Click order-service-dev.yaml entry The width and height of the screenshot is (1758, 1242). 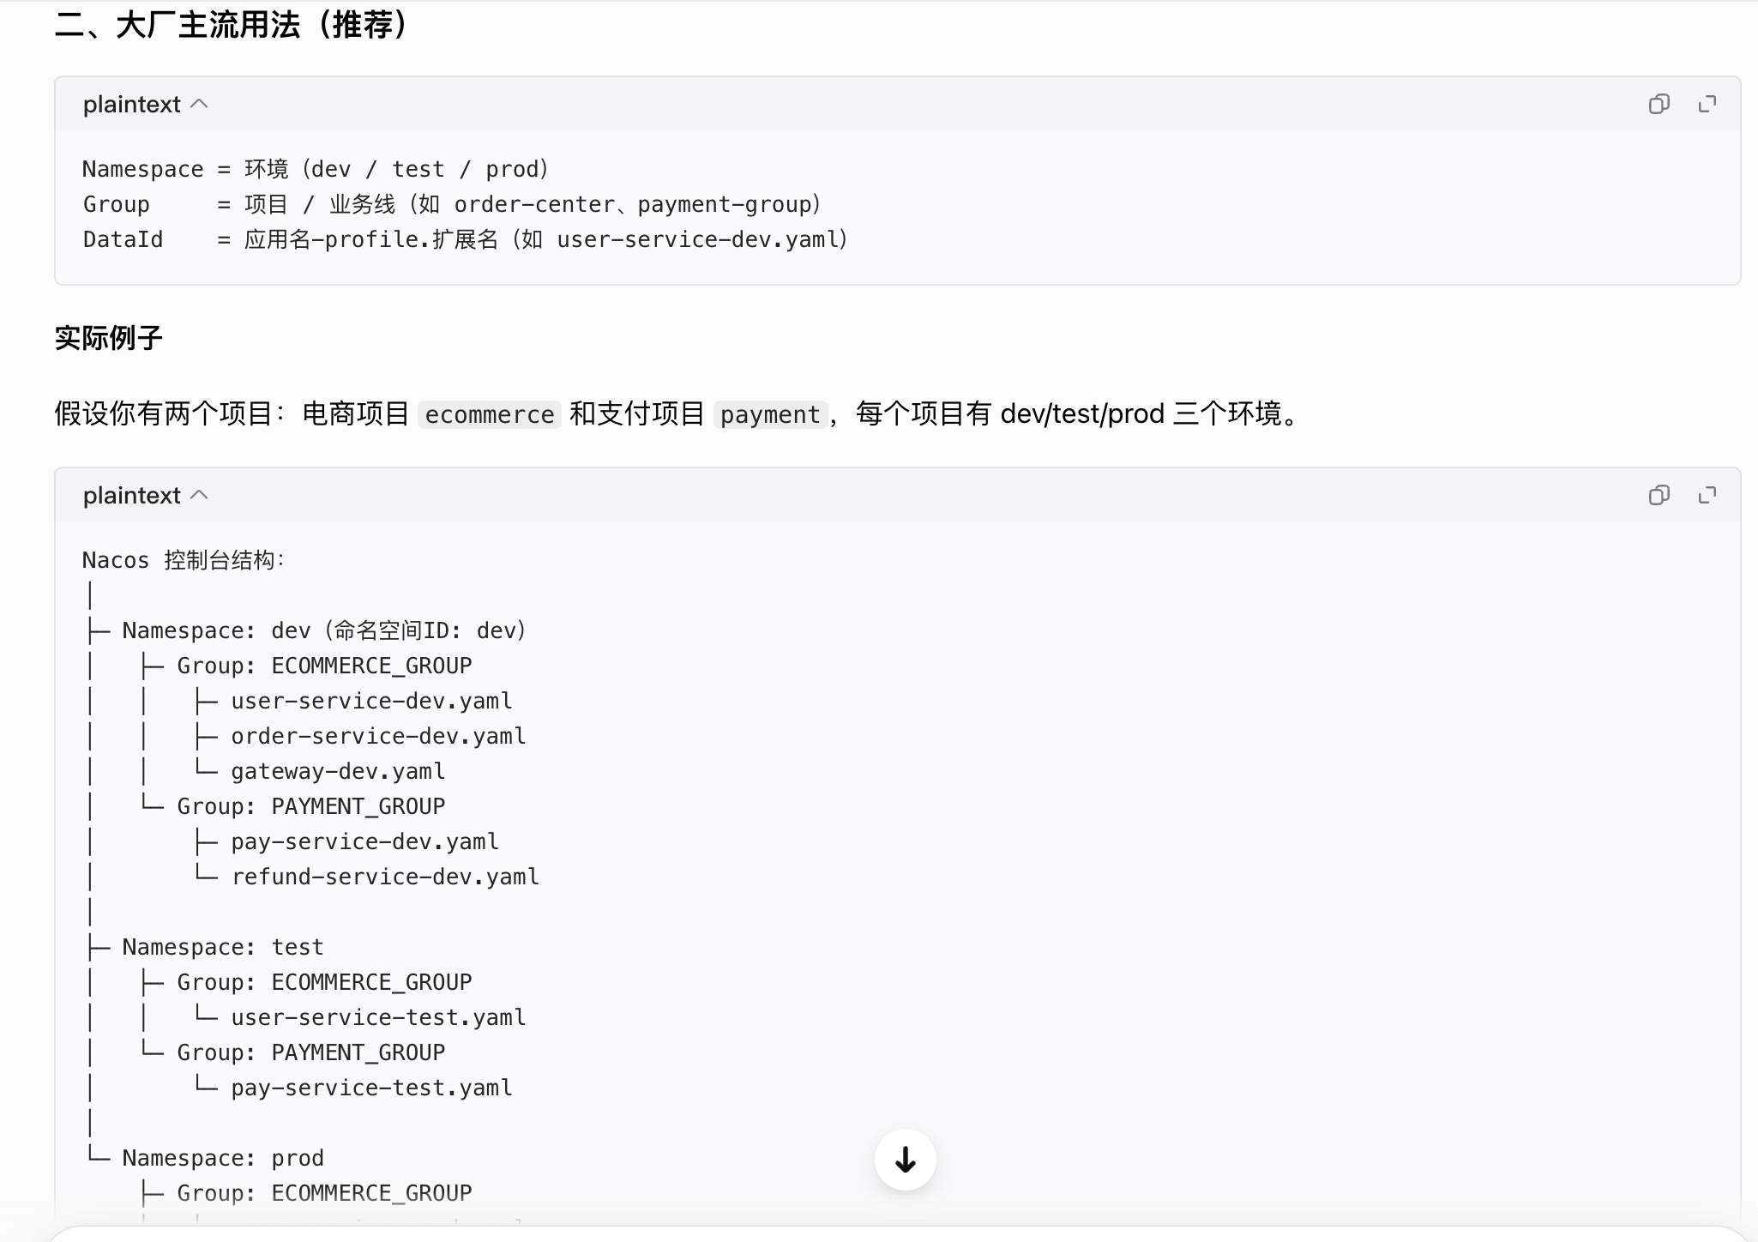(x=378, y=736)
